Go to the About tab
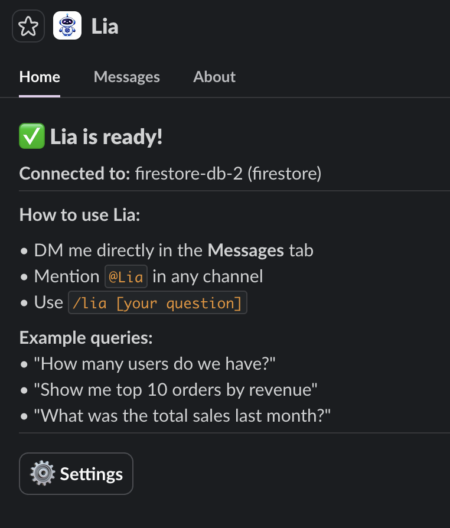The width and height of the screenshot is (450, 528). 214,77
